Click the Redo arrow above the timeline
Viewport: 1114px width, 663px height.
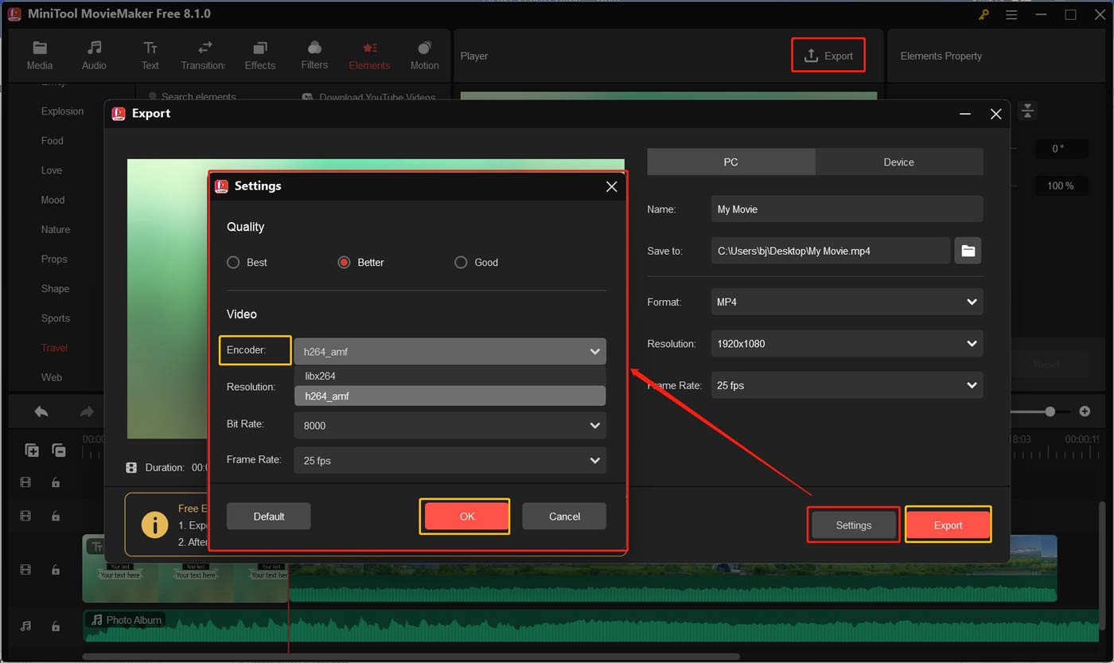point(87,411)
